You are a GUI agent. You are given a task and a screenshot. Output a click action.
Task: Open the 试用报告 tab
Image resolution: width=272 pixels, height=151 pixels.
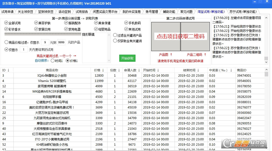coord(81,12)
